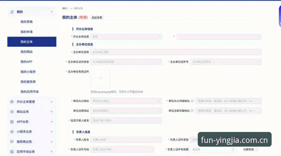Open the 开办主体性质 dropdown
Image resolution: width=281 pixels, height=156 pixels.
click(x=126, y=37)
